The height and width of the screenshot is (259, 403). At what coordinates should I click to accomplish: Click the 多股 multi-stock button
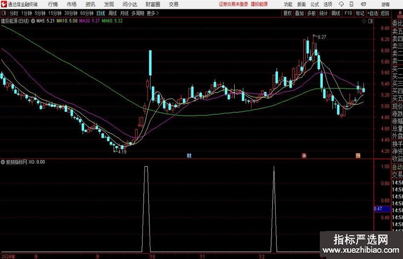(x=311, y=13)
